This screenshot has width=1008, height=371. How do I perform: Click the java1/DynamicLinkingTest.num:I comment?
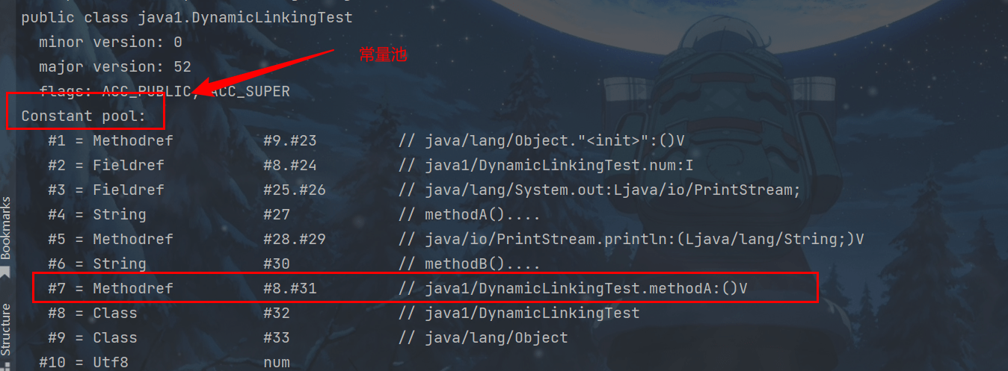[559, 165]
